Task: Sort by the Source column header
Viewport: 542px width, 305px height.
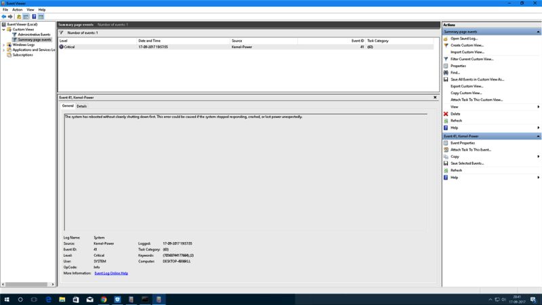Action: (x=264, y=41)
